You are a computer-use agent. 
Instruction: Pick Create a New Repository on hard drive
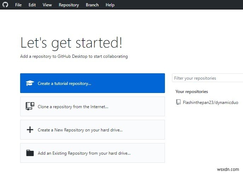pyautogui.click(x=93, y=130)
